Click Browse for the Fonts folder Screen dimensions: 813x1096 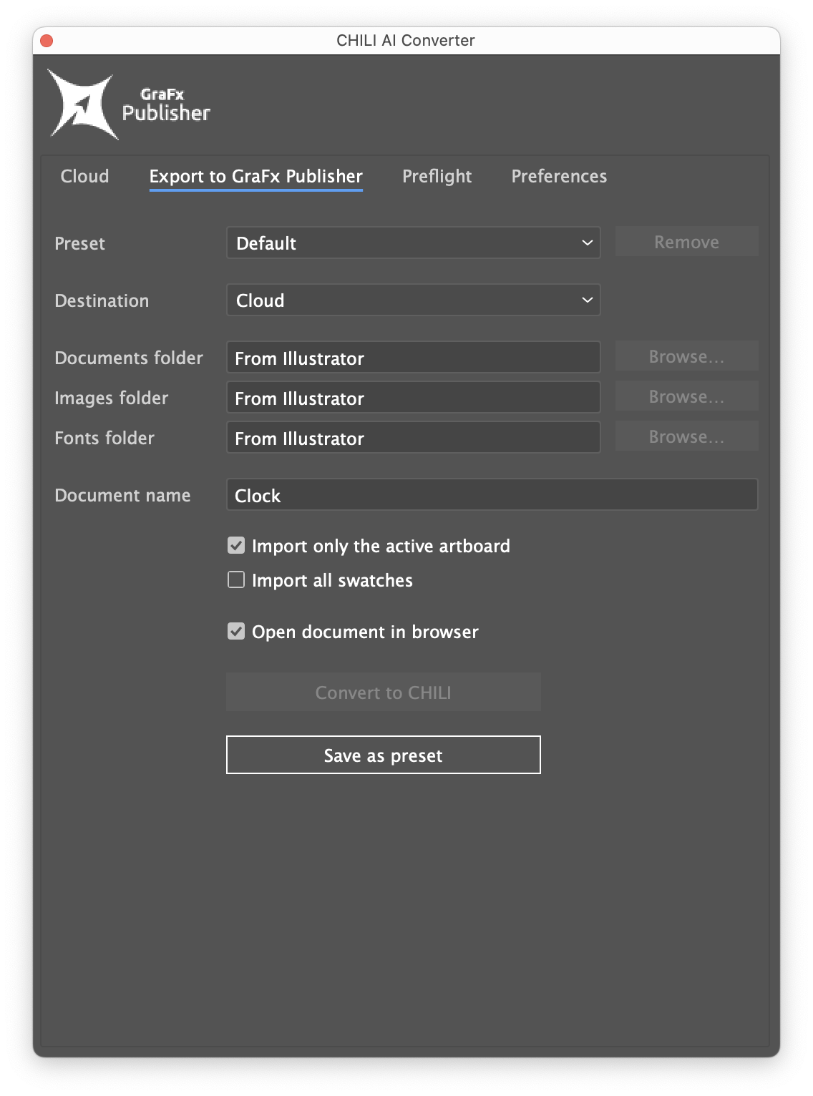(x=686, y=436)
